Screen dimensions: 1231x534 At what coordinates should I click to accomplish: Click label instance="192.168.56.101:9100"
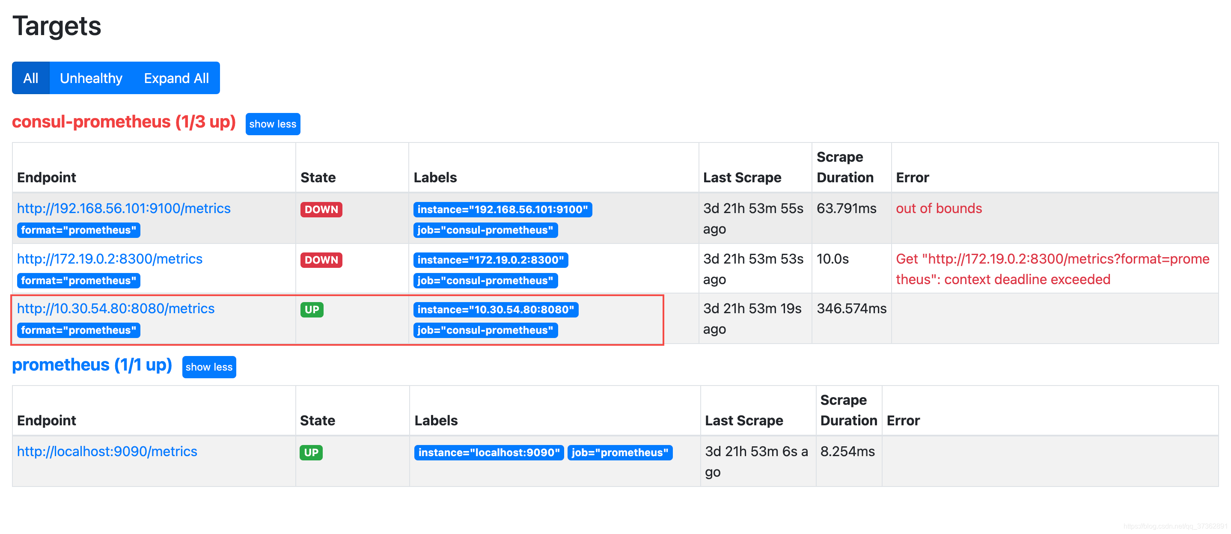(x=502, y=209)
